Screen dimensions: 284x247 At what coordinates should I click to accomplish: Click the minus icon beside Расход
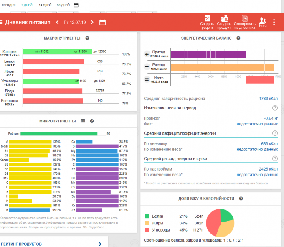[x=146, y=67]
